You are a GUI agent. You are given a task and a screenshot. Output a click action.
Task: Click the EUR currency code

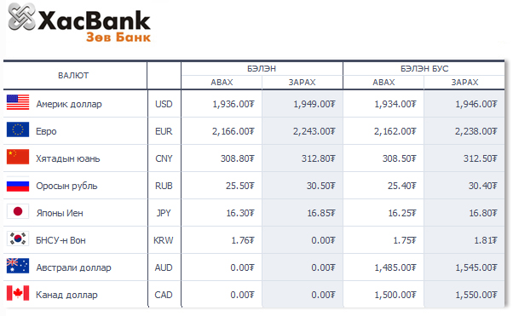(x=164, y=131)
